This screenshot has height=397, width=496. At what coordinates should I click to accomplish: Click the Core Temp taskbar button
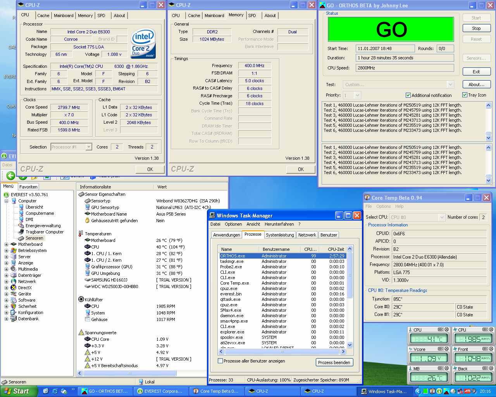217,391
